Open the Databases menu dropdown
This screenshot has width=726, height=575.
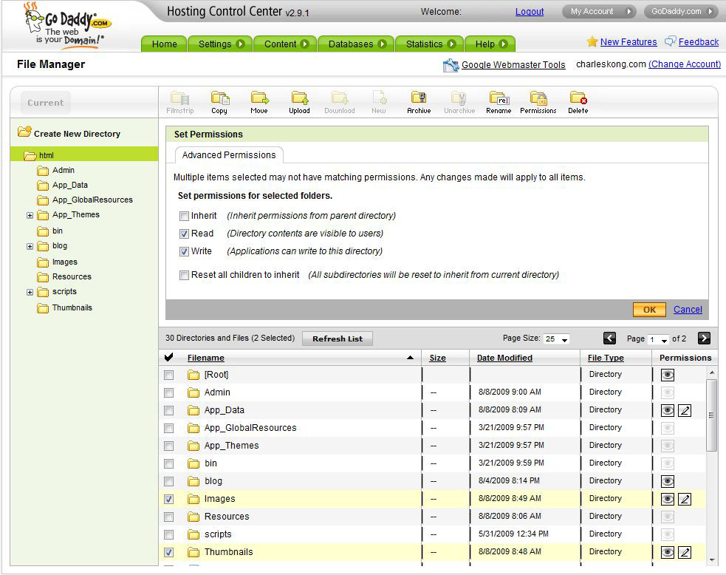click(357, 44)
